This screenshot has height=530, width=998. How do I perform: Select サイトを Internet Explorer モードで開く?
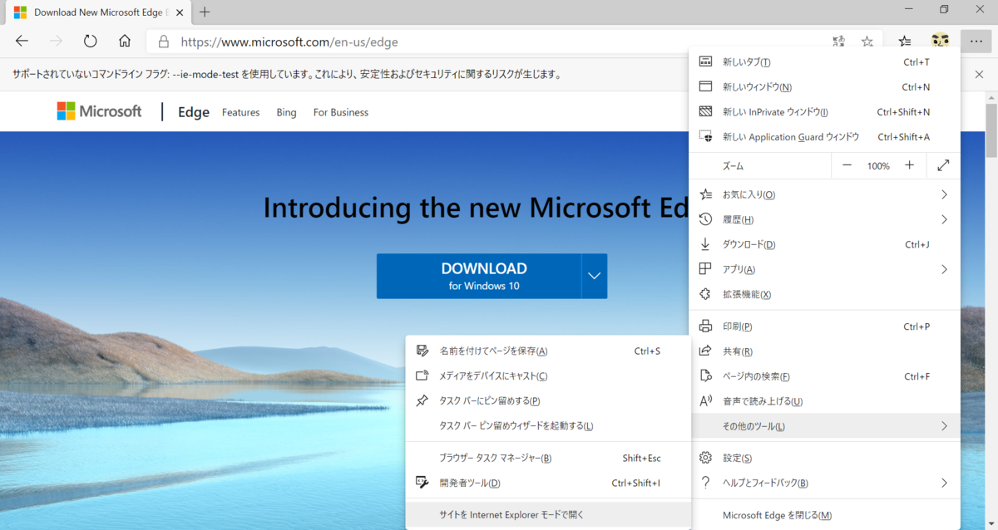(x=548, y=515)
